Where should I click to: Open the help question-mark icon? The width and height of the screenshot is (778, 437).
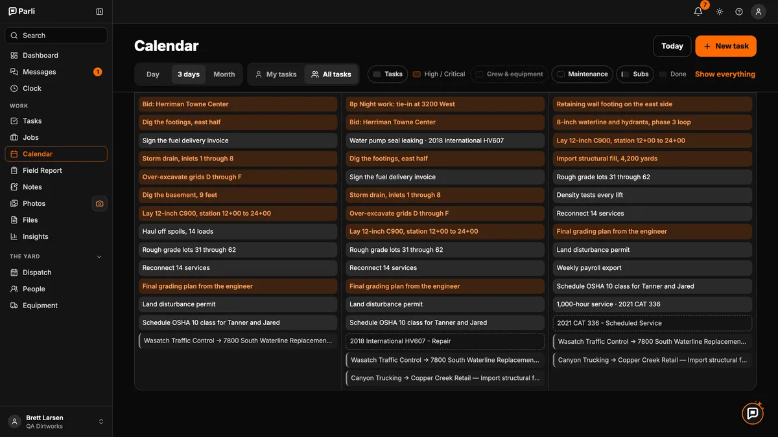pos(739,12)
